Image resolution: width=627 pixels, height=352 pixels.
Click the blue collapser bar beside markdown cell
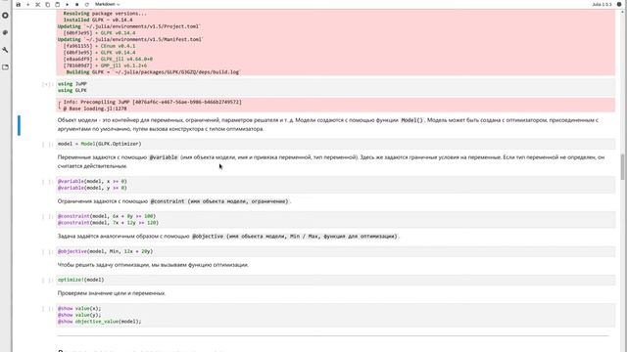pyautogui.click(x=19, y=125)
